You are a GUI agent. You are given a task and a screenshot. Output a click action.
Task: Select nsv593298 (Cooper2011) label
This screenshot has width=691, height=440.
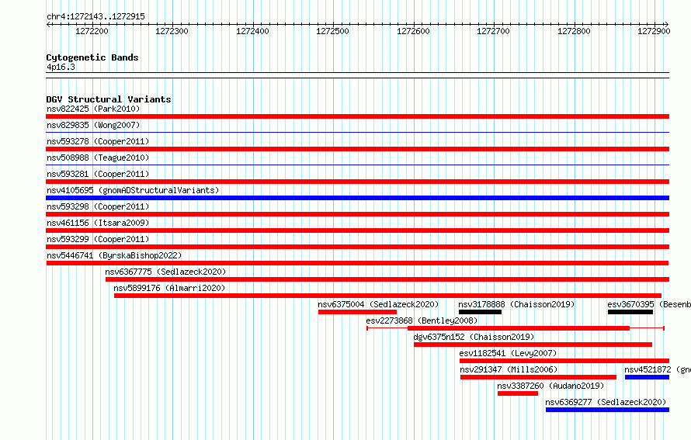98,206
